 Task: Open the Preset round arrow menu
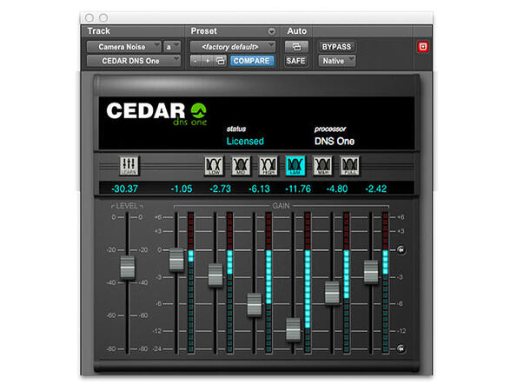pos(271,31)
